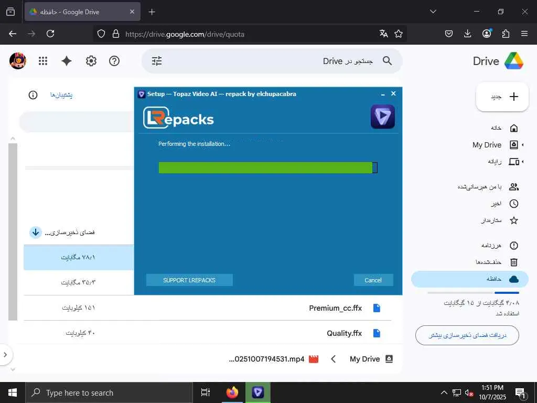Select حافظه Storage in sidebar
Screen dimensions: 537x403
pyautogui.click(x=469, y=279)
